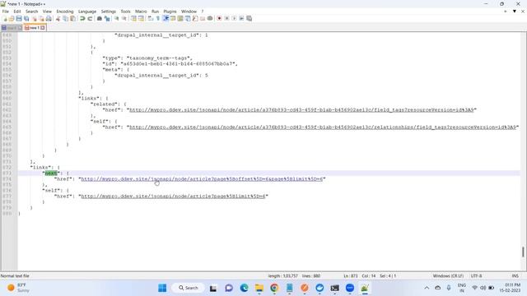
Task: Click the Windows taskbar Search button
Action: point(189,288)
